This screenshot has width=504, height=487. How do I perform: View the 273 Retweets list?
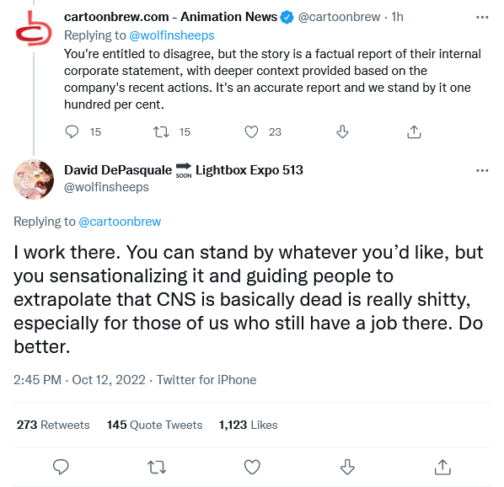pos(53,425)
